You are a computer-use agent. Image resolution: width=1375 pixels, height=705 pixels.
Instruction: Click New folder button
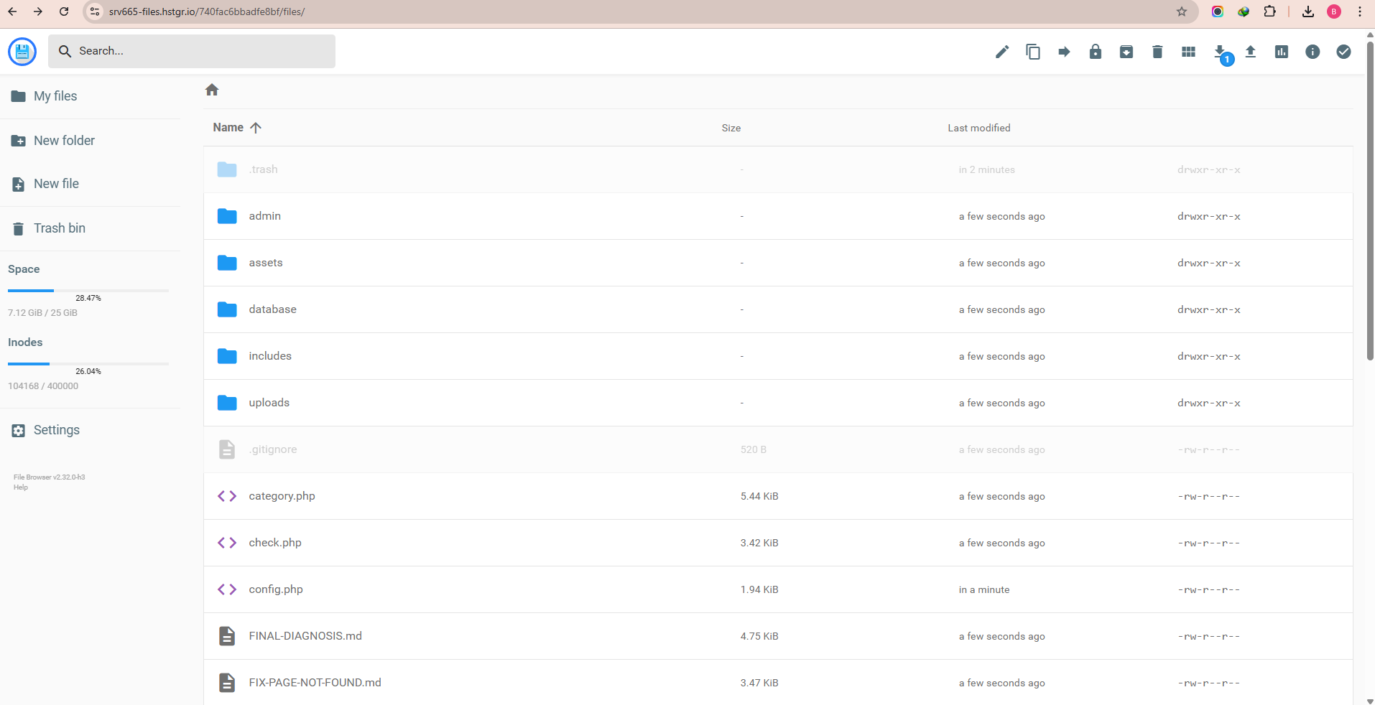coord(64,141)
